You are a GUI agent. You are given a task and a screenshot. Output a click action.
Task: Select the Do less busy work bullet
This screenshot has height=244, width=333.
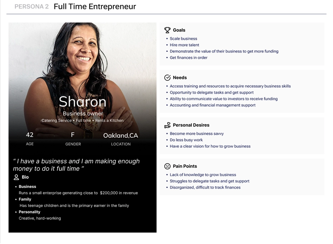186,140
